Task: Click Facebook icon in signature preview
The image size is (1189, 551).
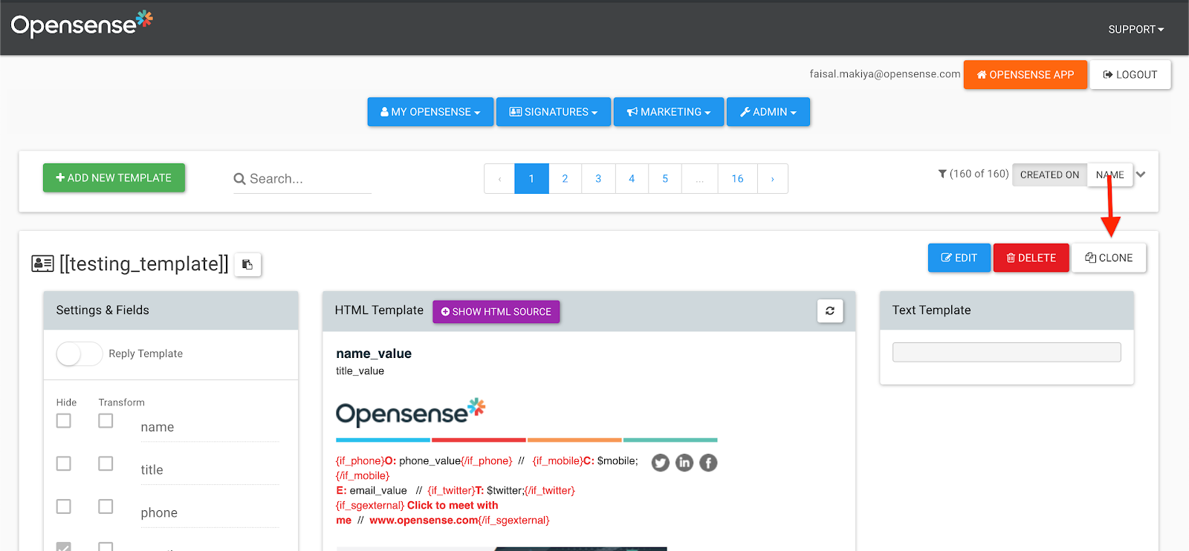Action: (x=708, y=463)
